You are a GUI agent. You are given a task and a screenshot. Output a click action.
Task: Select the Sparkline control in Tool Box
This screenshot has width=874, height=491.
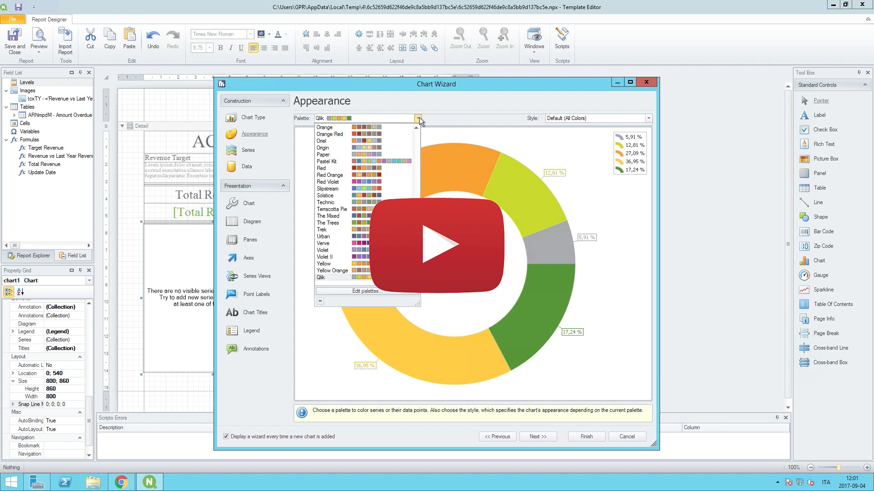[x=823, y=290]
